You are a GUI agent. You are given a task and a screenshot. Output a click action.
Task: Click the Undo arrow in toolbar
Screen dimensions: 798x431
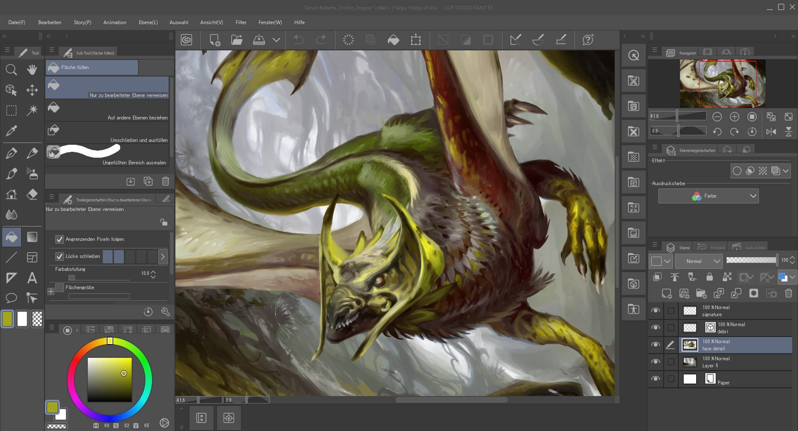298,40
